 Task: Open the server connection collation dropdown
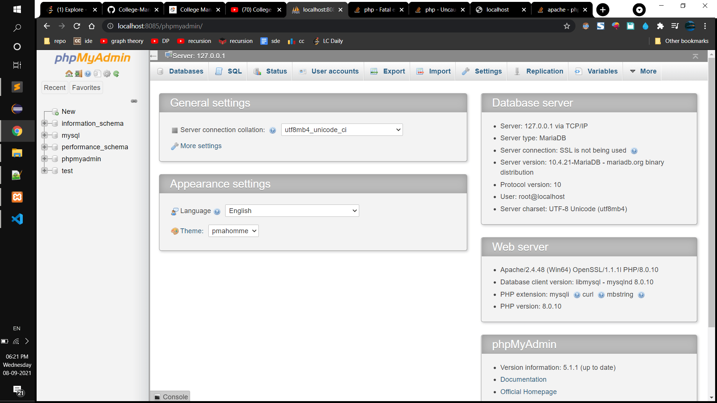tap(342, 130)
